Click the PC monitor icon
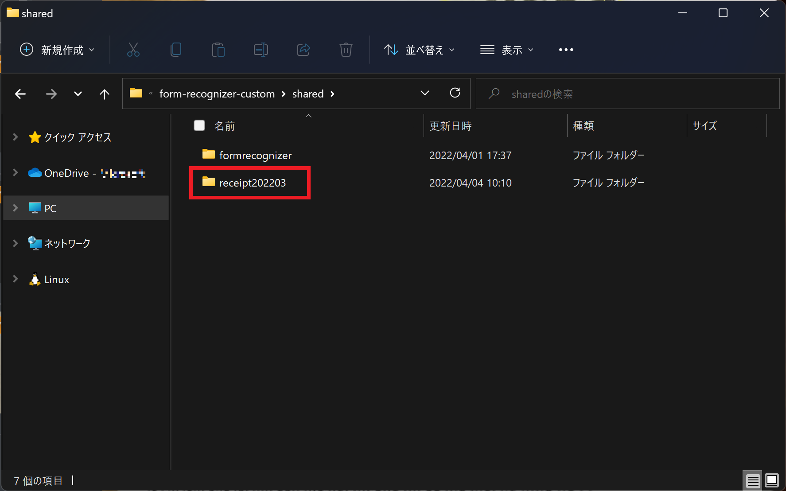The height and width of the screenshot is (491, 786). [35, 208]
